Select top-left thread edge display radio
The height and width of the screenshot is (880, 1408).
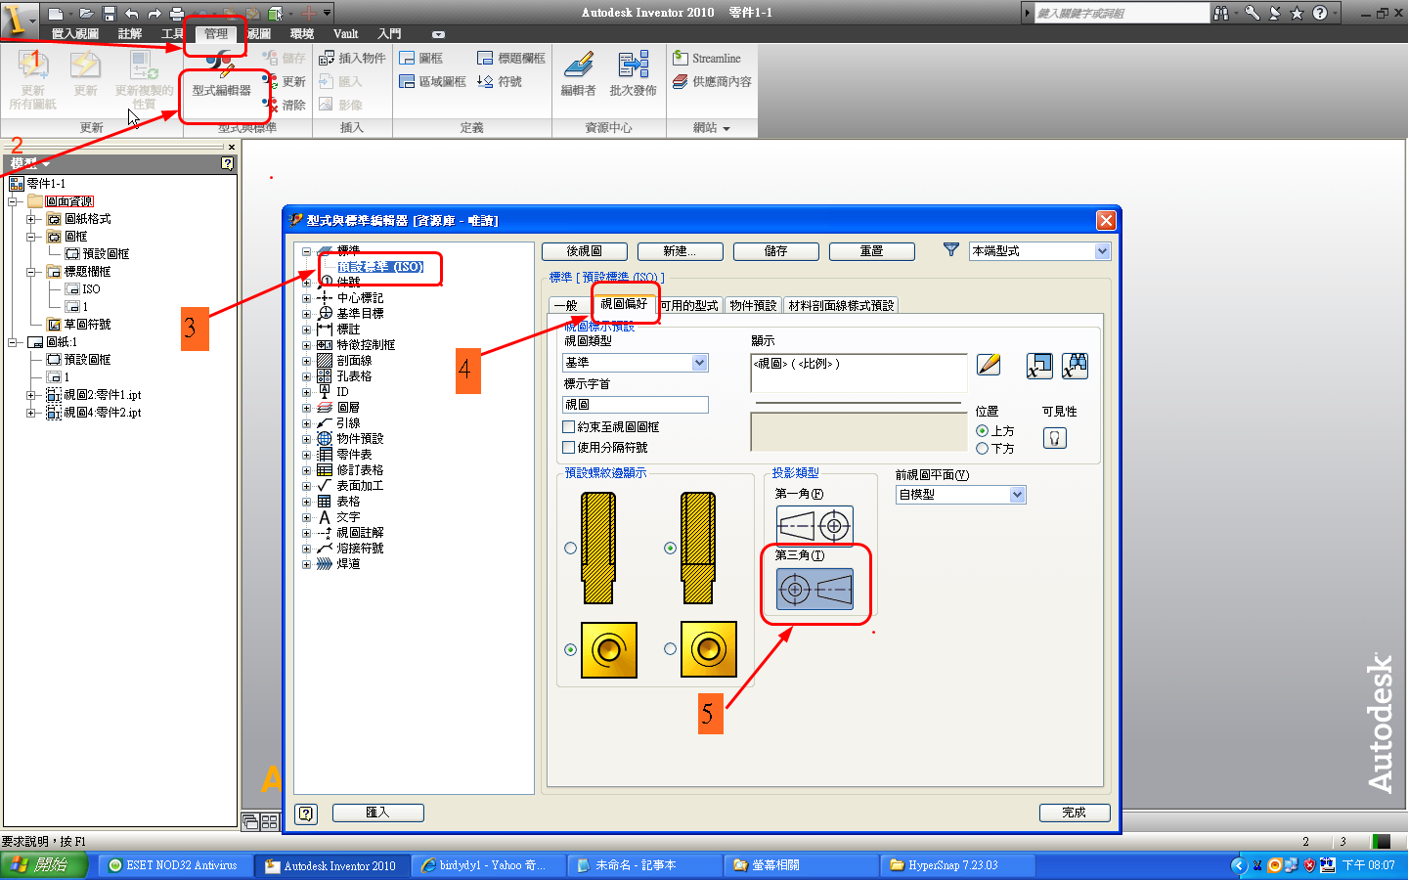(x=570, y=549)
